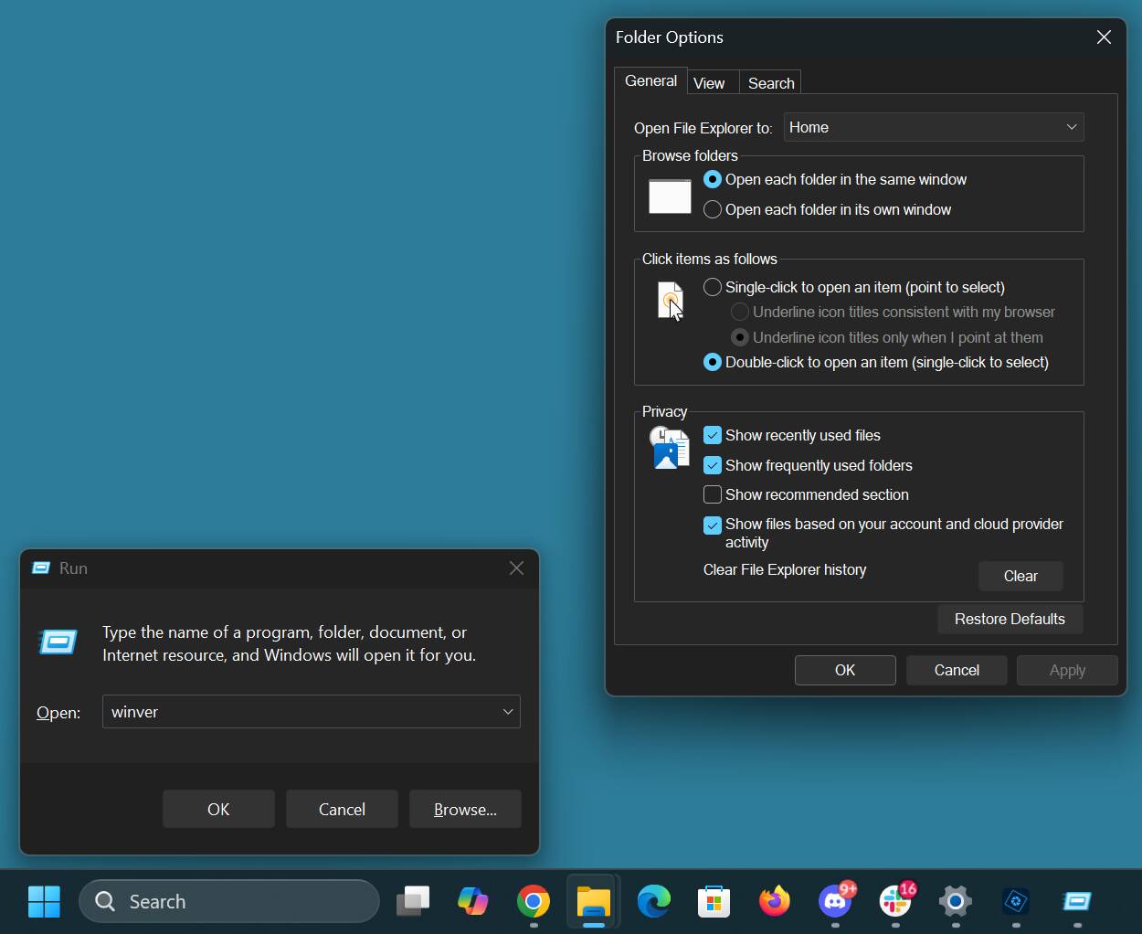Select Open each folder in its own window

713,209
